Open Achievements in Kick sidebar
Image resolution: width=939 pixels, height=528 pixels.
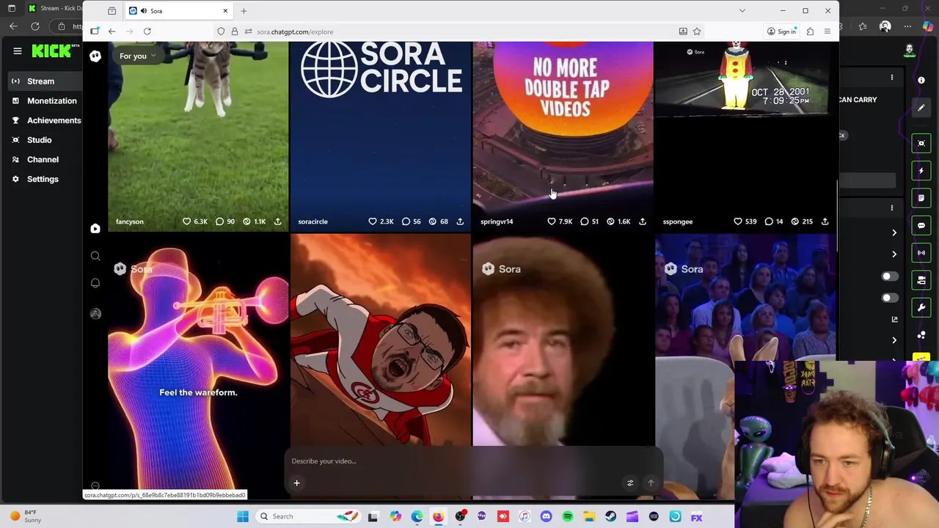tap(45, 120)
